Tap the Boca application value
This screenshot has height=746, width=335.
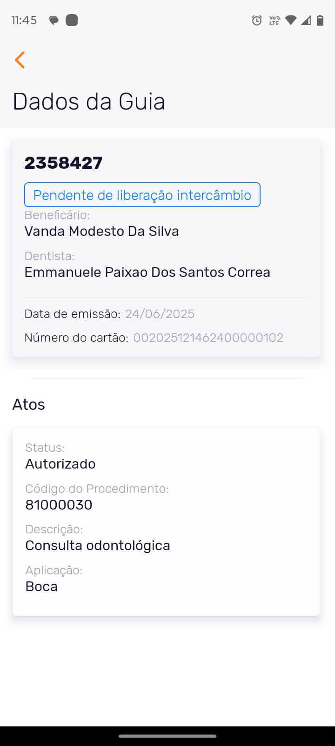[41, 587]
